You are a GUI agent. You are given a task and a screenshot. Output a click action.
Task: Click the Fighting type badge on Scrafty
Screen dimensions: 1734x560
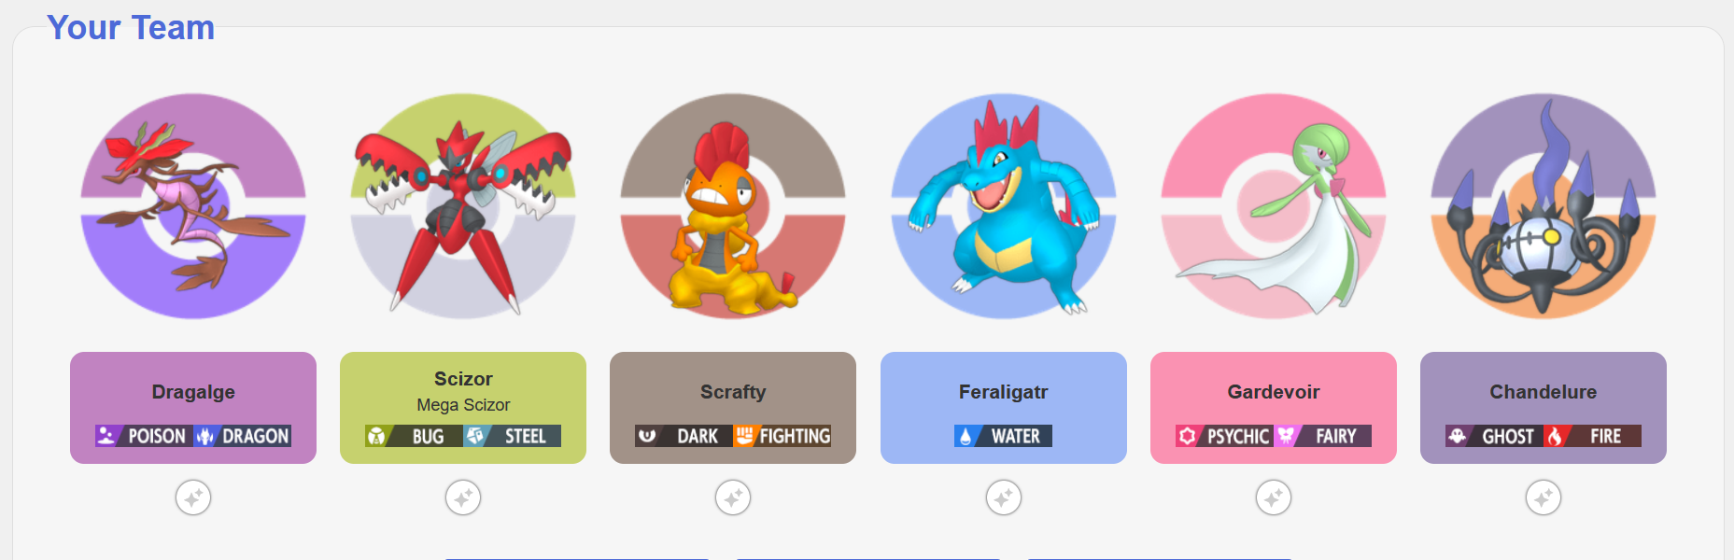pyautogui.click(x=782, y=436)
